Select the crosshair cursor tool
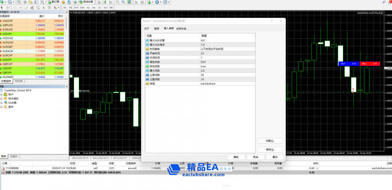The image size is (392, 190). pyautogui.click(x=8, y=7)
